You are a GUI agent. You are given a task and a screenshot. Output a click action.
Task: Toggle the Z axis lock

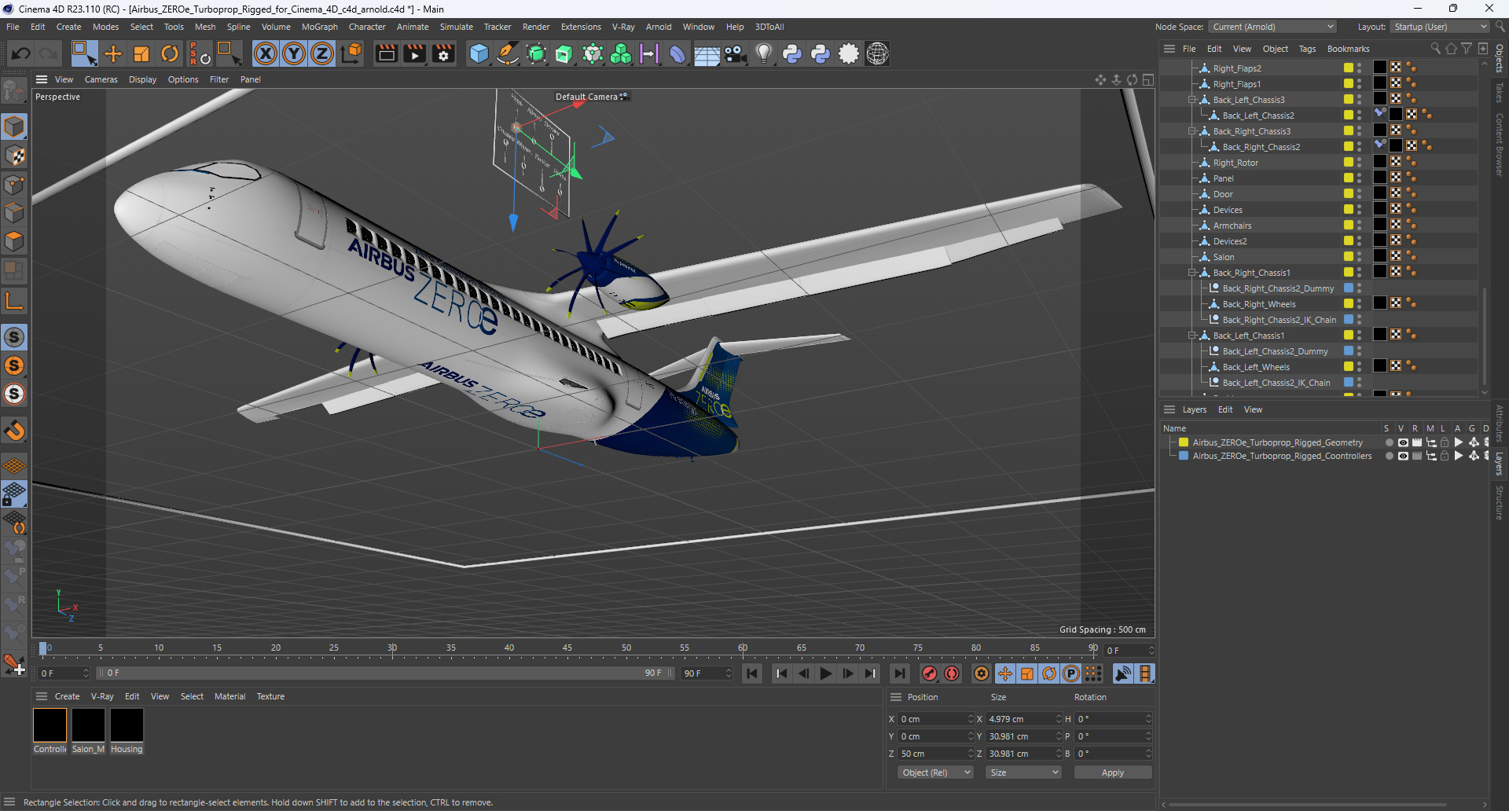click(x=322, y=53)
